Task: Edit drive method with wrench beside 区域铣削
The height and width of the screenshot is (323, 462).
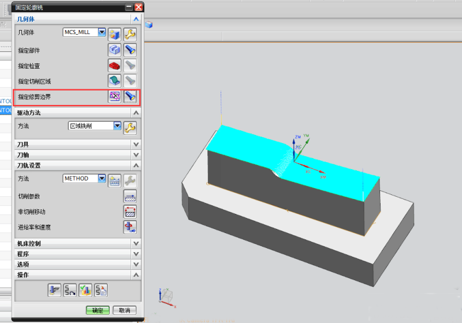Action: (131, 127)
